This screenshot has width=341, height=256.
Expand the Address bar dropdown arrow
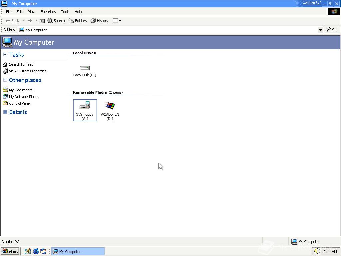[321, 30]
